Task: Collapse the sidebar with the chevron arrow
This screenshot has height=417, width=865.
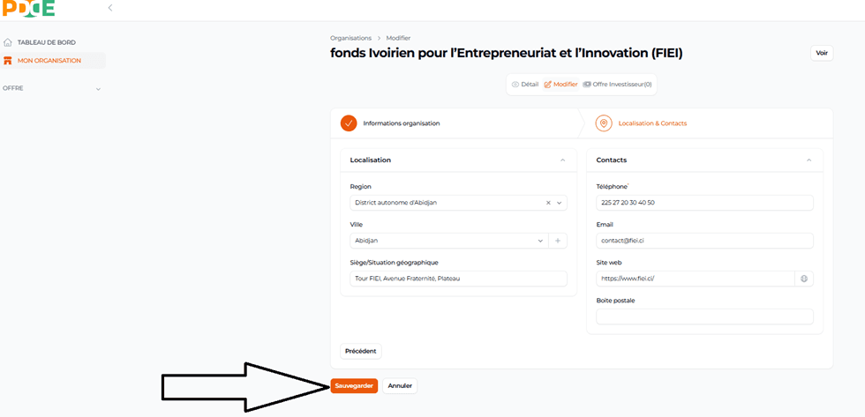Action: [x=110, y=8]
